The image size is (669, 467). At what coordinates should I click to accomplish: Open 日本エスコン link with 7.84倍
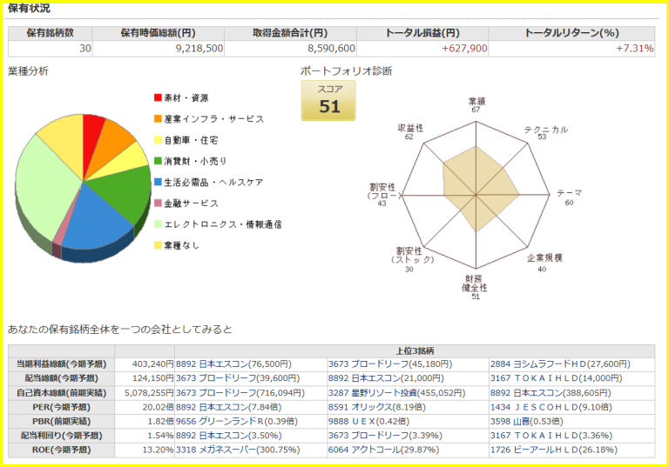pyautogui.click(x=228, y=407)
